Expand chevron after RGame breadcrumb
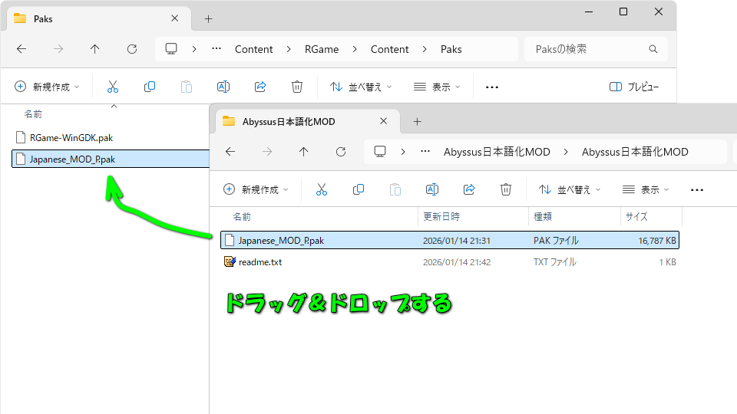 pos(355,49)
